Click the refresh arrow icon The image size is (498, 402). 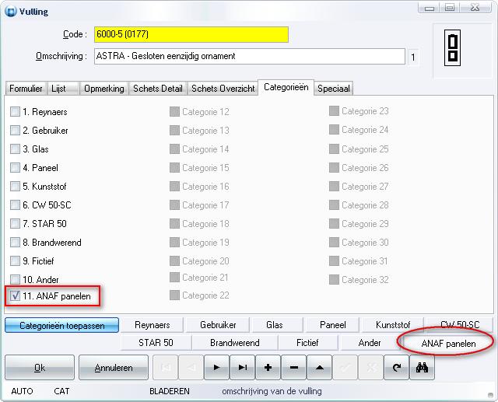coord(396,368)
